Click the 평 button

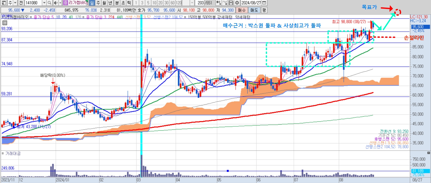tap(264, 10)
